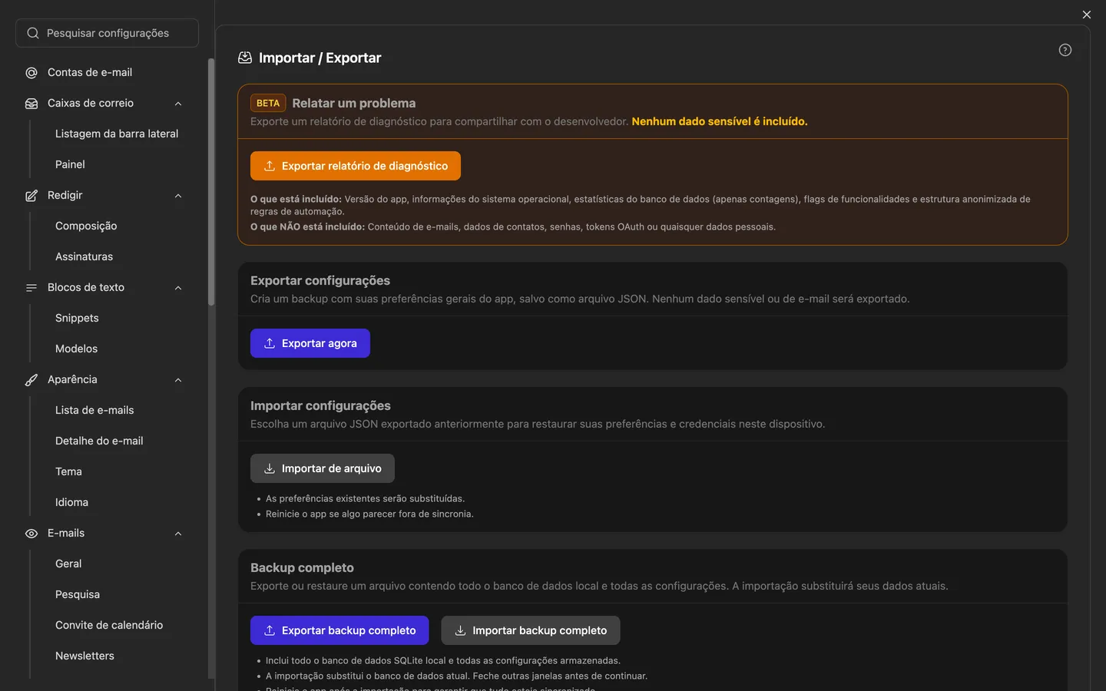1106x691 pixels.
Task: Collapse the Blocos de texto chevron
Action: [178, 288]
